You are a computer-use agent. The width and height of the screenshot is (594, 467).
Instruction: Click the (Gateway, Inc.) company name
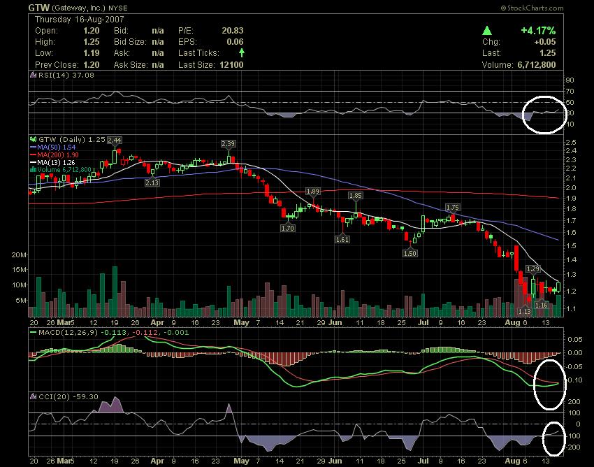point(78,8)
